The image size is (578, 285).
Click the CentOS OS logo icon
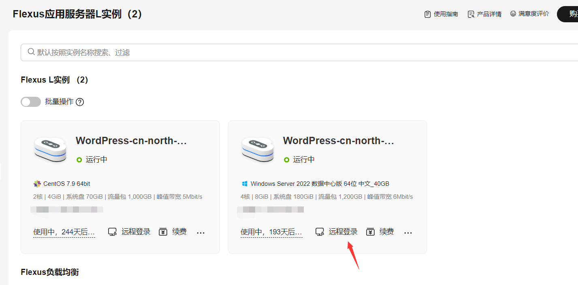click(x=37, y=184)
